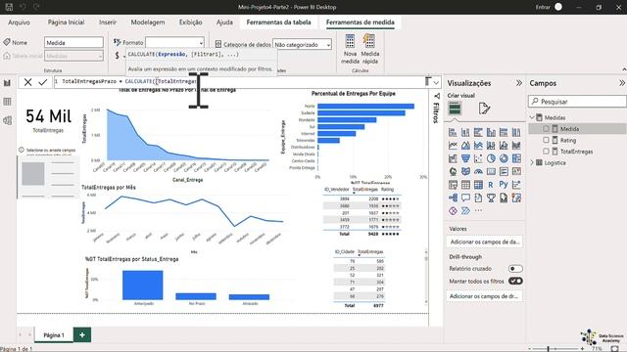Collapse the Medidas table in Campos
627x352 pixels.
(532, 117)
